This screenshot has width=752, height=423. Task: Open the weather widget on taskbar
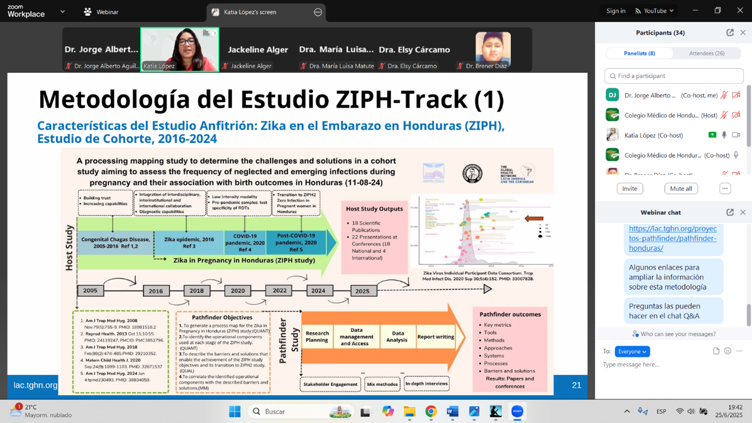41,411
